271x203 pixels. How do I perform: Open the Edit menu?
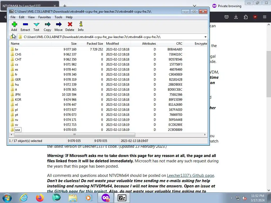tap(22, 17)
